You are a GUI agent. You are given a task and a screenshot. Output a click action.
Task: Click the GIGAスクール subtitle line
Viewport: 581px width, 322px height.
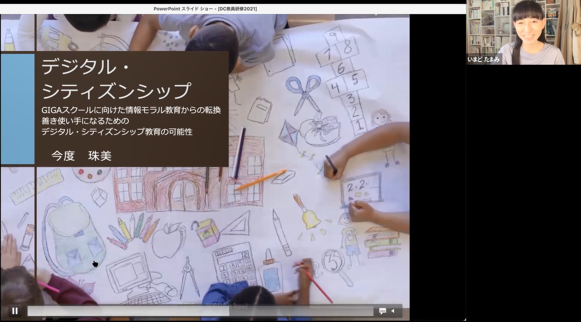point(131,110)
